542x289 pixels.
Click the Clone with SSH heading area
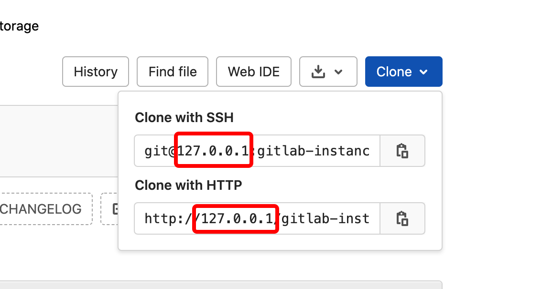pos(184,117)
